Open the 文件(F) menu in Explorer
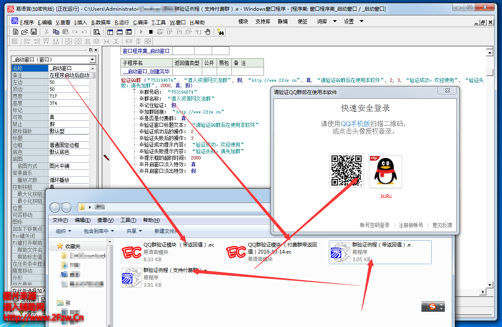Viewport: 502px width, 327px height. coord(60,220)
